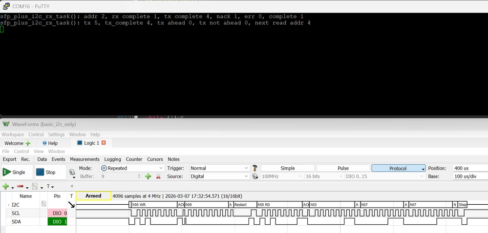488x233 pixels.
Task: Open the Trigger Normal dropdown
Action: pyautogui.click(x=220, y=168)
